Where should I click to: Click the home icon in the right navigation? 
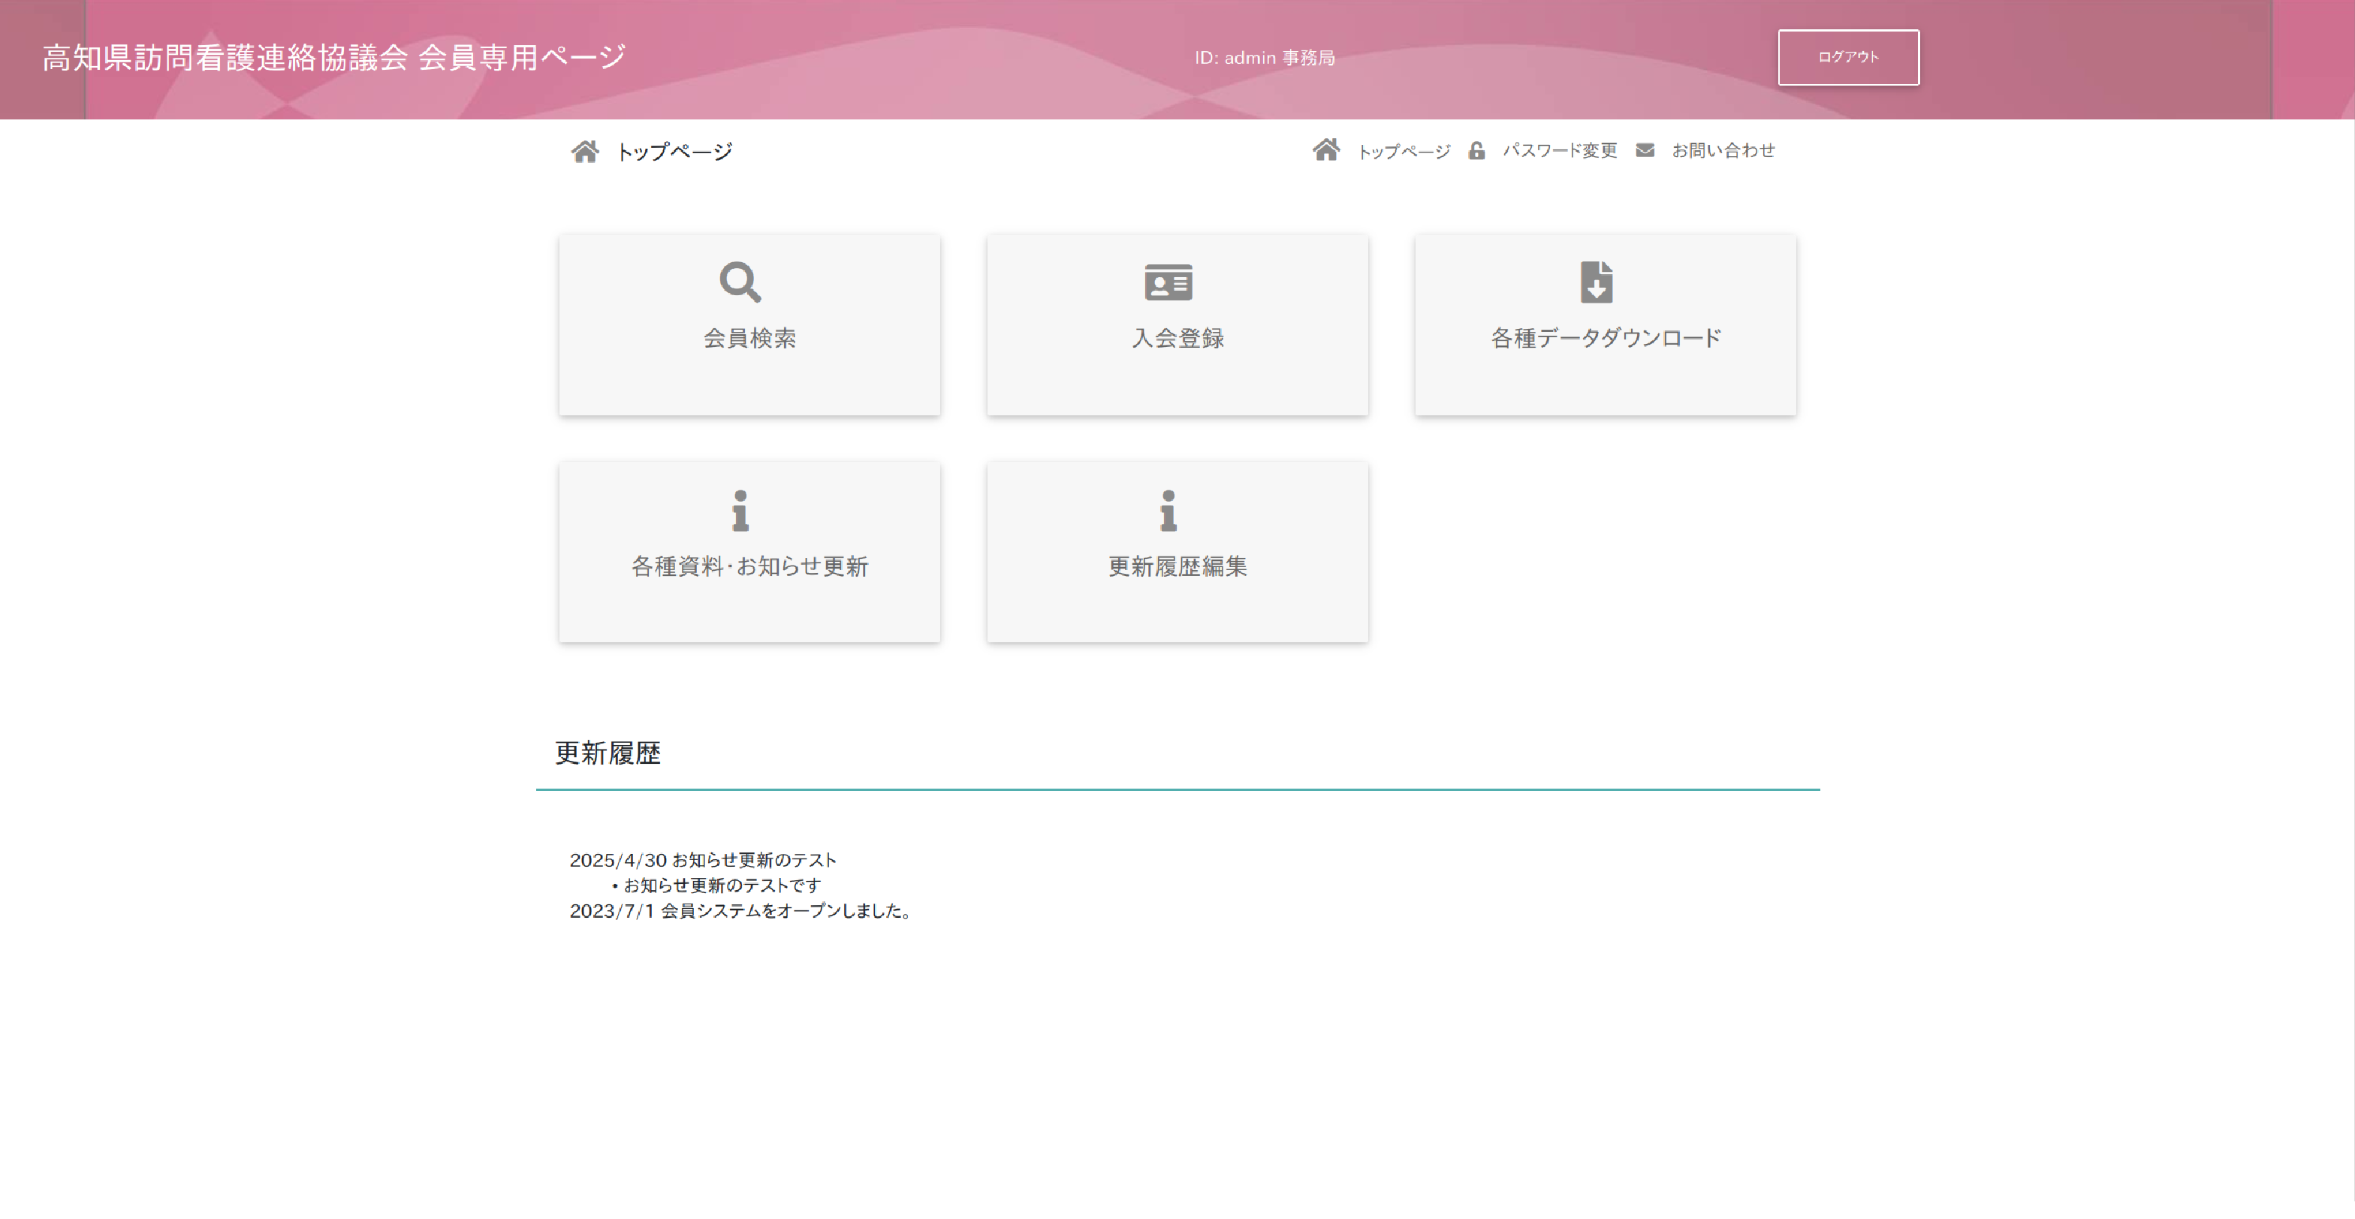tap(1325, 149)
